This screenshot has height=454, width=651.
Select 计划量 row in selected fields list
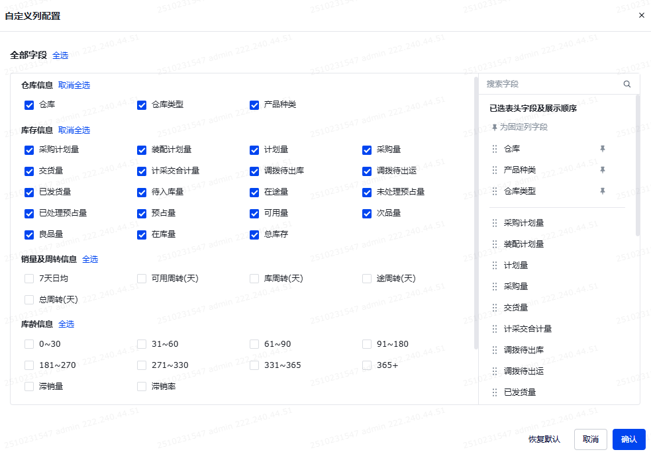(x=557, y=265)
